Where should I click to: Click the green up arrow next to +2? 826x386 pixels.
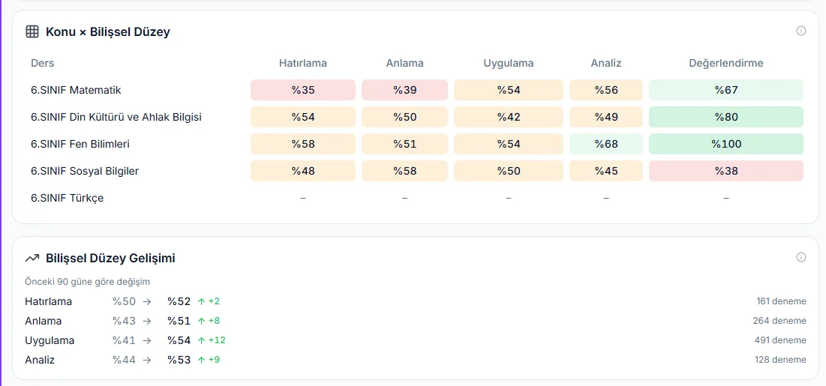click(x=201, y=302)
